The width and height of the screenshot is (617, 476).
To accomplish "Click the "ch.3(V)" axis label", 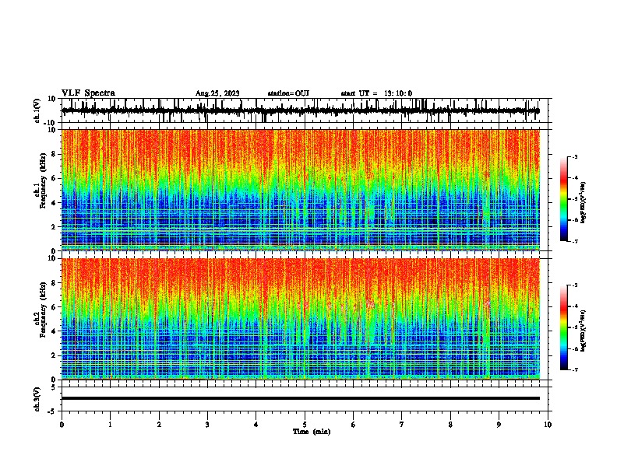I will [x=37, y=399].
